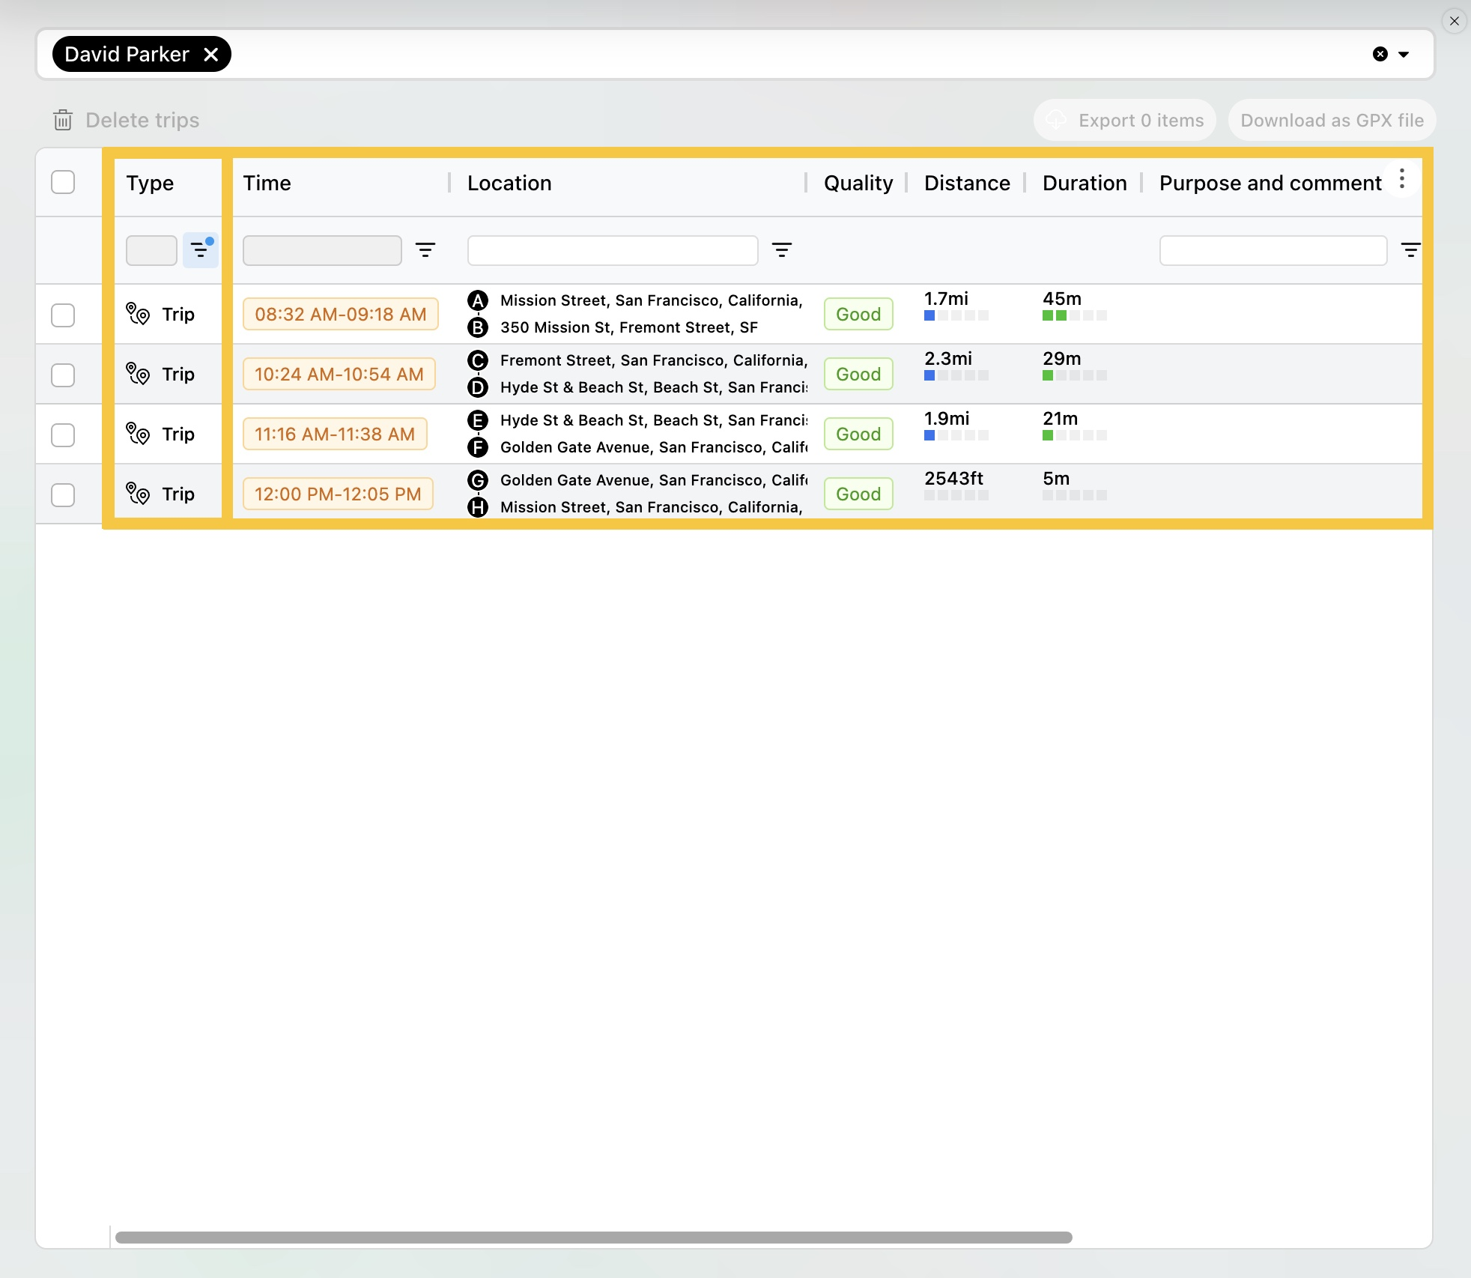Sort by Purpose and comment header
This screenshot has height=1278, width=1471.
point(1270,183)
